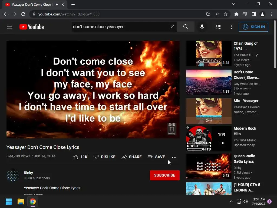Open File Explorer from taskbar

point(21,201)
